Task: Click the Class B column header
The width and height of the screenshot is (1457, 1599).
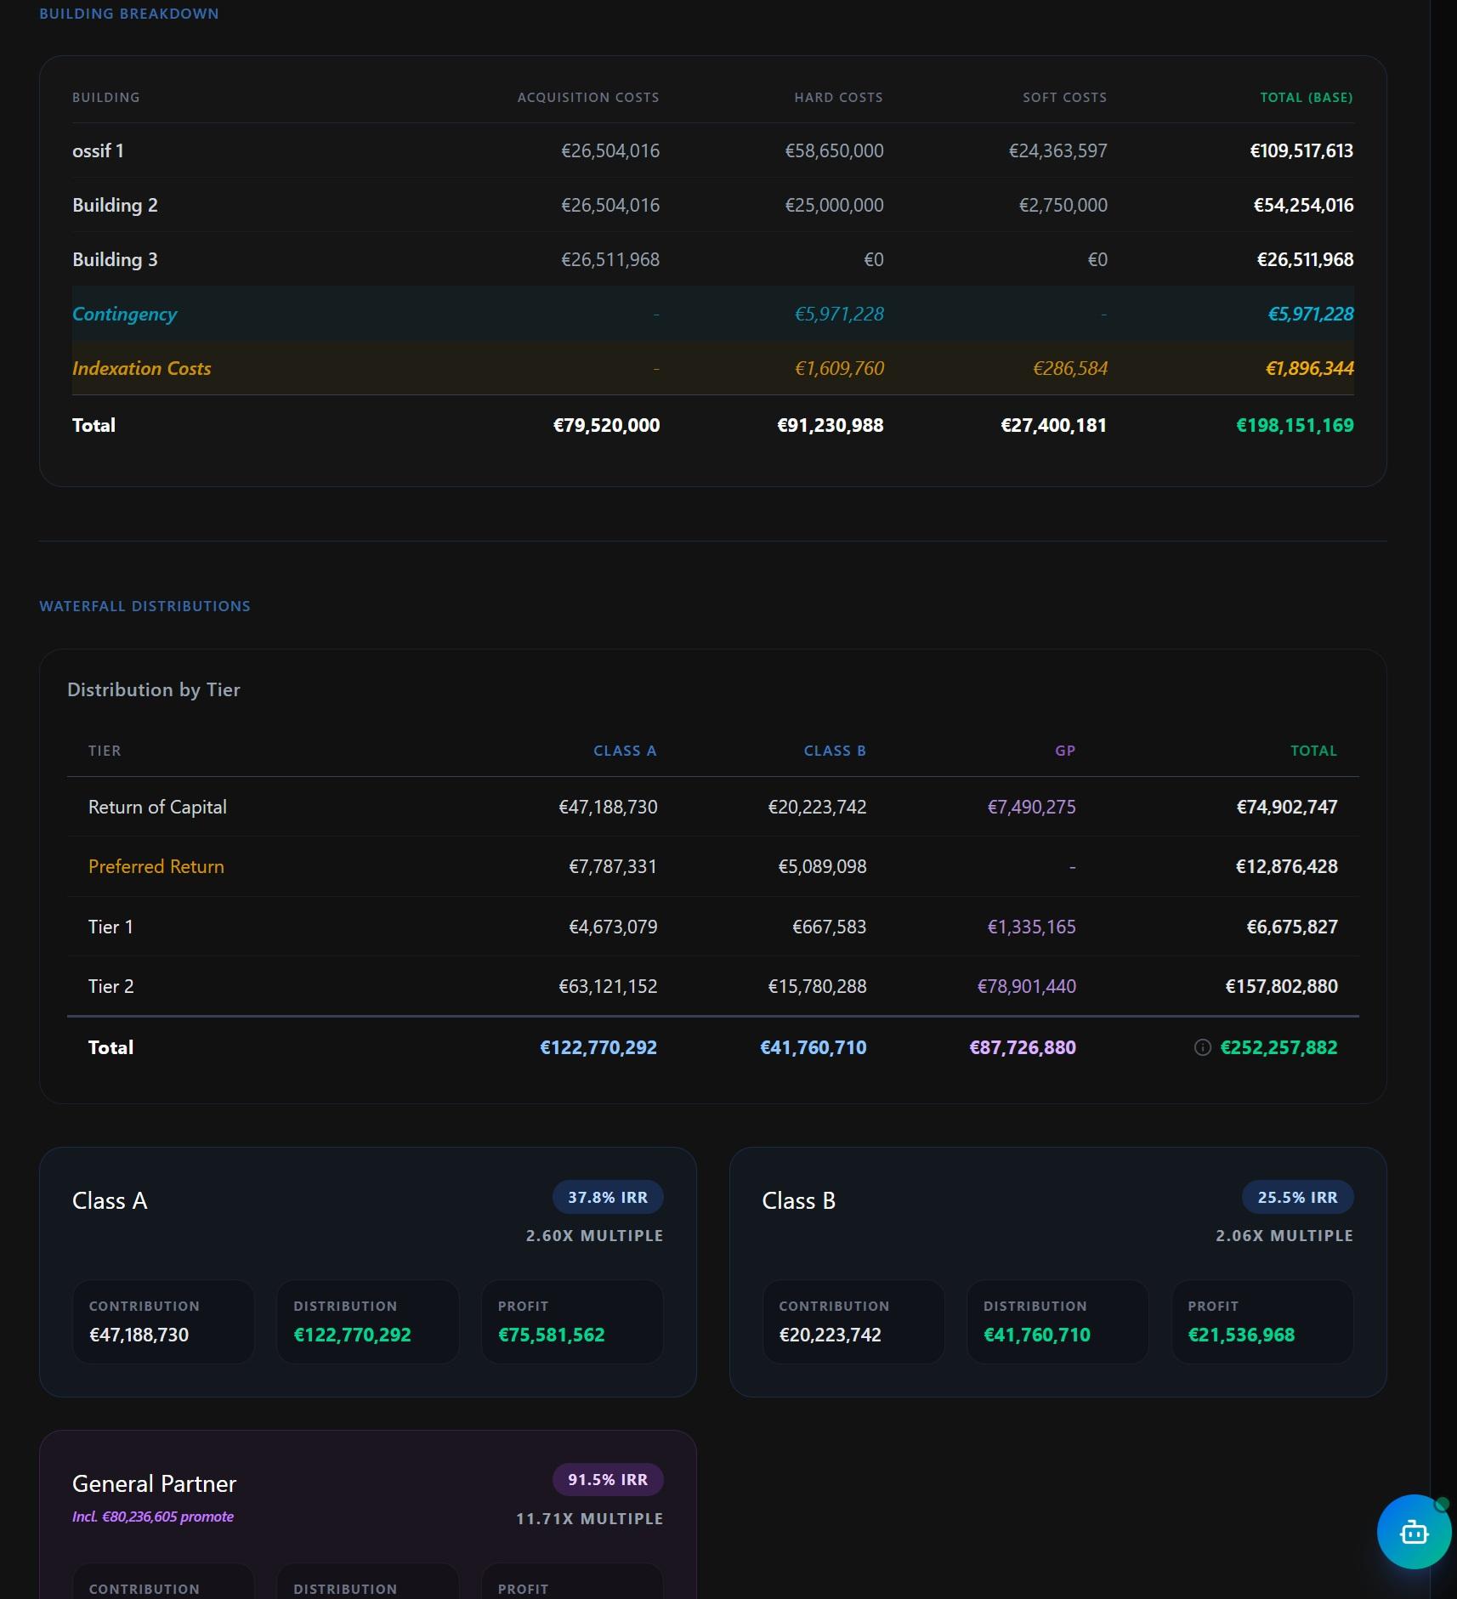Action: [x=835, y=751]
